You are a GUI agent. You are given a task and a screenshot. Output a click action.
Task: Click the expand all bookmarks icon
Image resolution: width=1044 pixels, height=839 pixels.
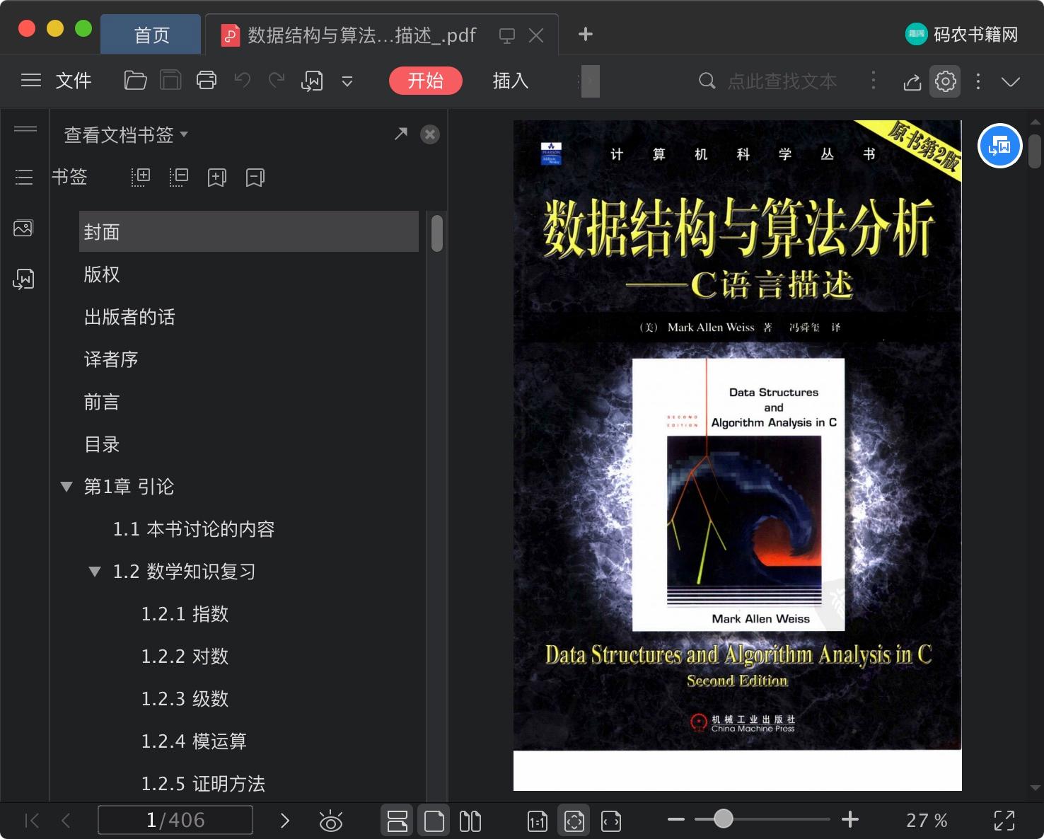141,178
